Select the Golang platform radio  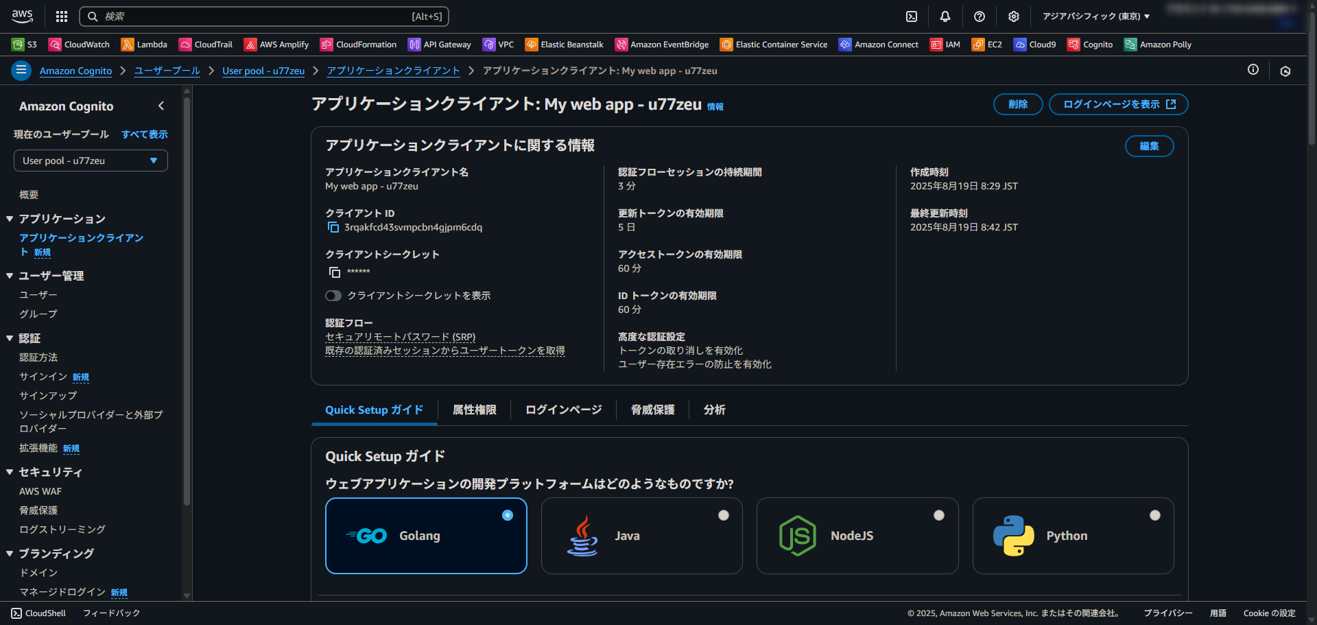point(508,515)
